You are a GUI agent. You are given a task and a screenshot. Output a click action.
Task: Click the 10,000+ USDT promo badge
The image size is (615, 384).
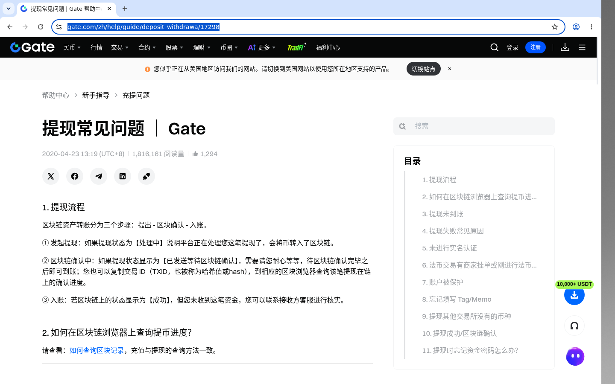[574, 284]
